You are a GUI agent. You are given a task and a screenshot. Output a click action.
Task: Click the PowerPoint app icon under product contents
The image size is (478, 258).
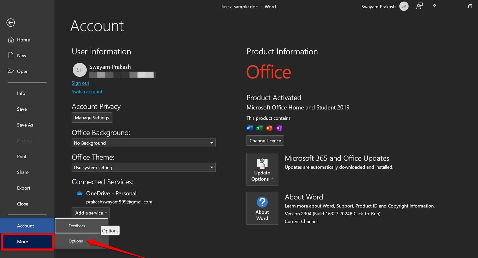pos(269,128)
